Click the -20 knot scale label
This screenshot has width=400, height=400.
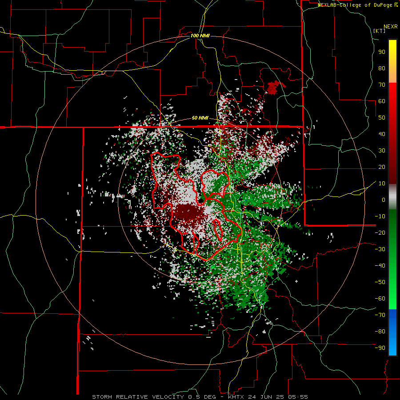pos(380,232)
